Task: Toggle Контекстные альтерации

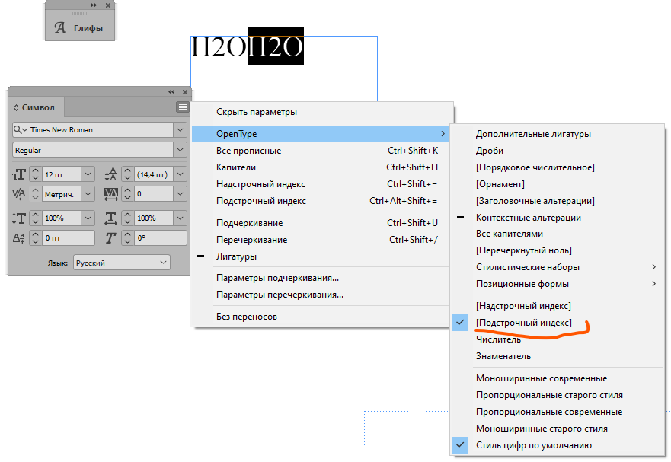Action: click(x=558, y=218)
